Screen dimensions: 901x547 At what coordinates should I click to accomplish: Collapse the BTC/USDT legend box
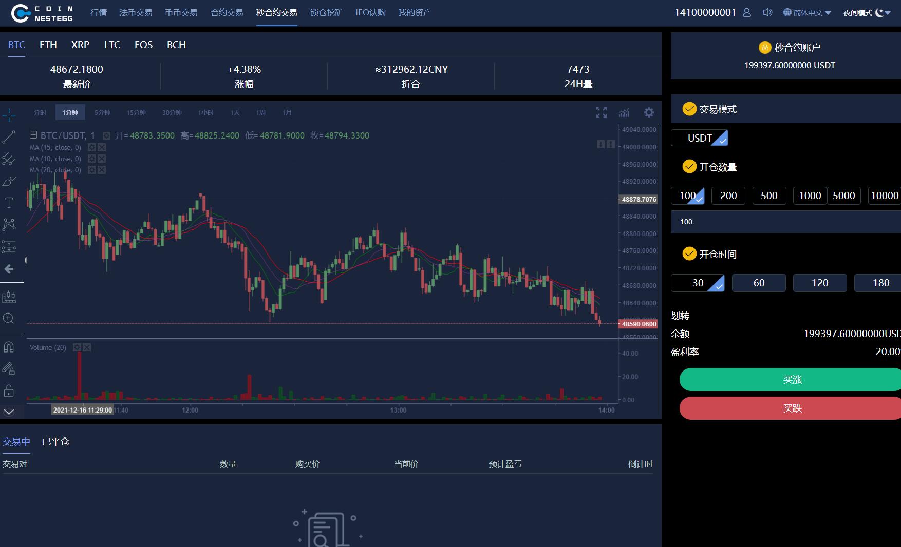point(33,135)
